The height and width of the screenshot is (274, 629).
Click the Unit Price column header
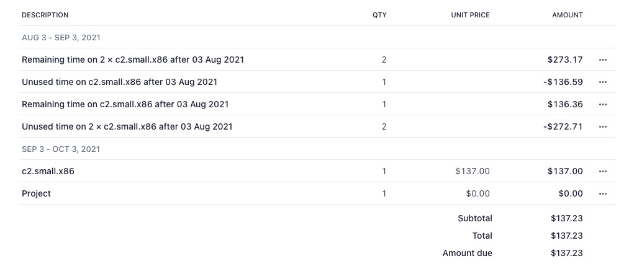[x=470, y=15]
